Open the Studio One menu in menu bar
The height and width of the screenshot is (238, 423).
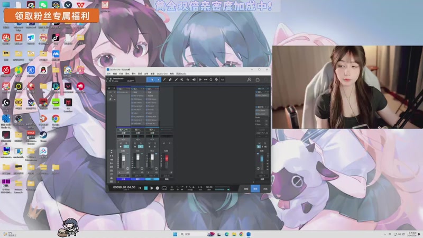(162, 74)
